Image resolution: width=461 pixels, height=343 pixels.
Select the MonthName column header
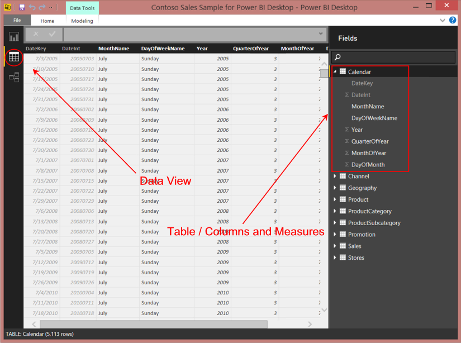[114, 49]
